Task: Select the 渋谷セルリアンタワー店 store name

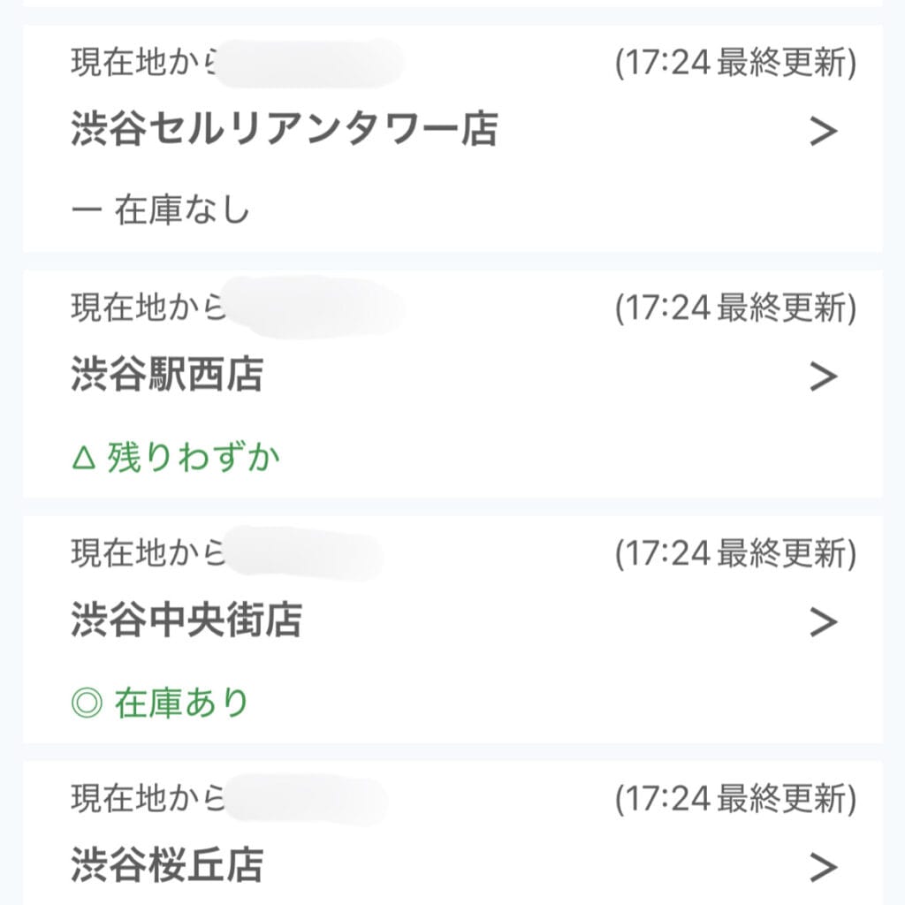Action: pyautogui.click(x=284, y=130)
